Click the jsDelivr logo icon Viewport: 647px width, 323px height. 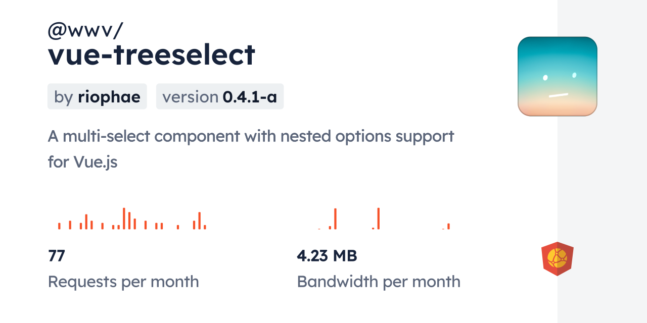pyautogui.click(x=557, y=259)
